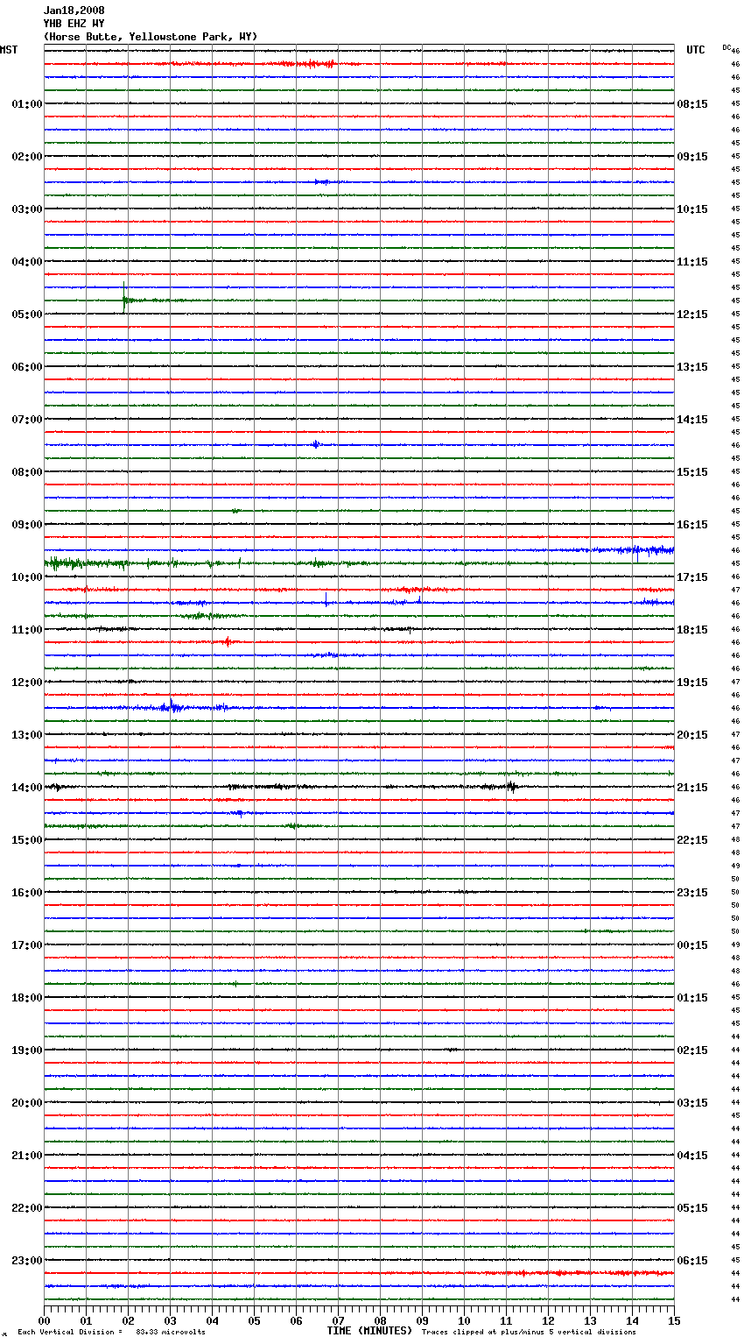Screen dimensions: 744x1344
Task: Select the MST time label "01:00"
Action: (27, 104)
